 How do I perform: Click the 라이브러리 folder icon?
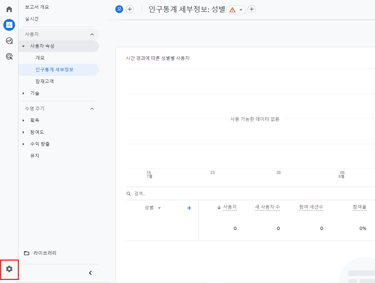pyautogui.click(x=27, y=253)
